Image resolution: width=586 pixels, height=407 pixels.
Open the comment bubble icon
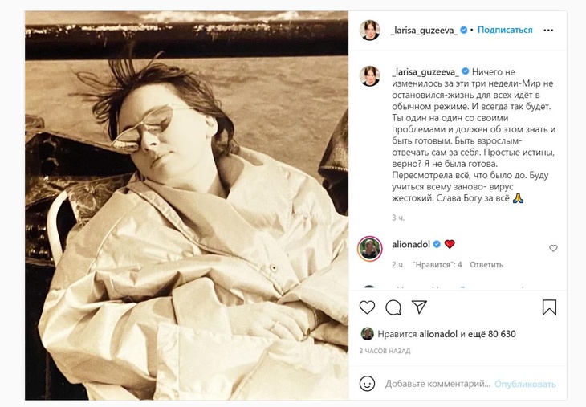tap(393, 307)
